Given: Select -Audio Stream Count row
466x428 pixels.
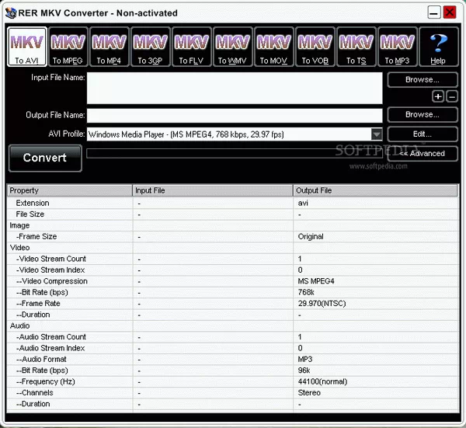Looking at the screenshot, I should tap(233, 337).
